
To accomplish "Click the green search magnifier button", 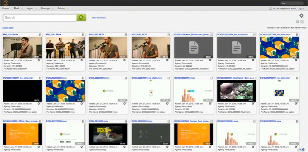I will (81, 18).
